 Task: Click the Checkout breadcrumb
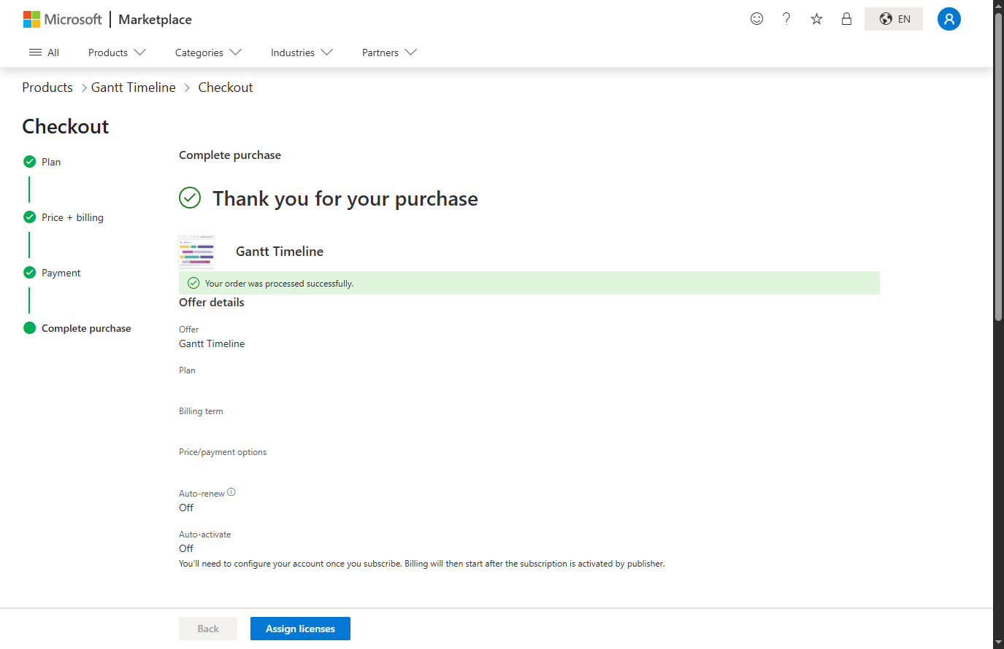pyautogui.click(x=226, y=88)
